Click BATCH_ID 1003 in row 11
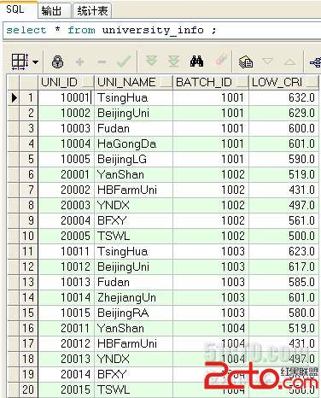Viewport: 321px width, 398px height. point(211,251)
